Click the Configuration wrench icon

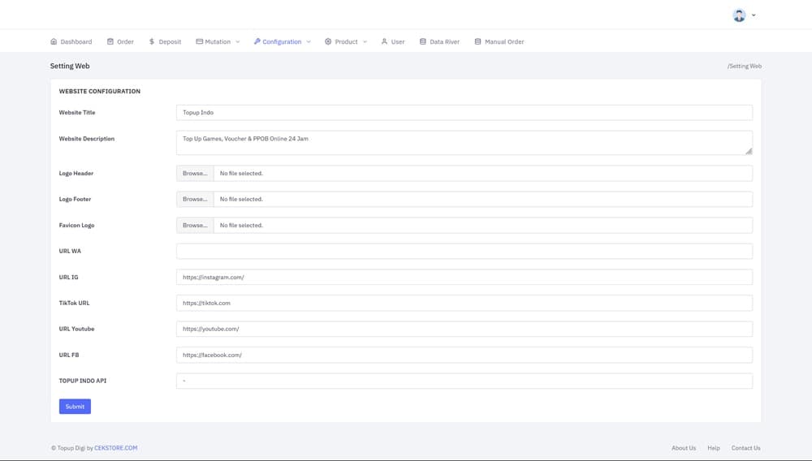257,41
